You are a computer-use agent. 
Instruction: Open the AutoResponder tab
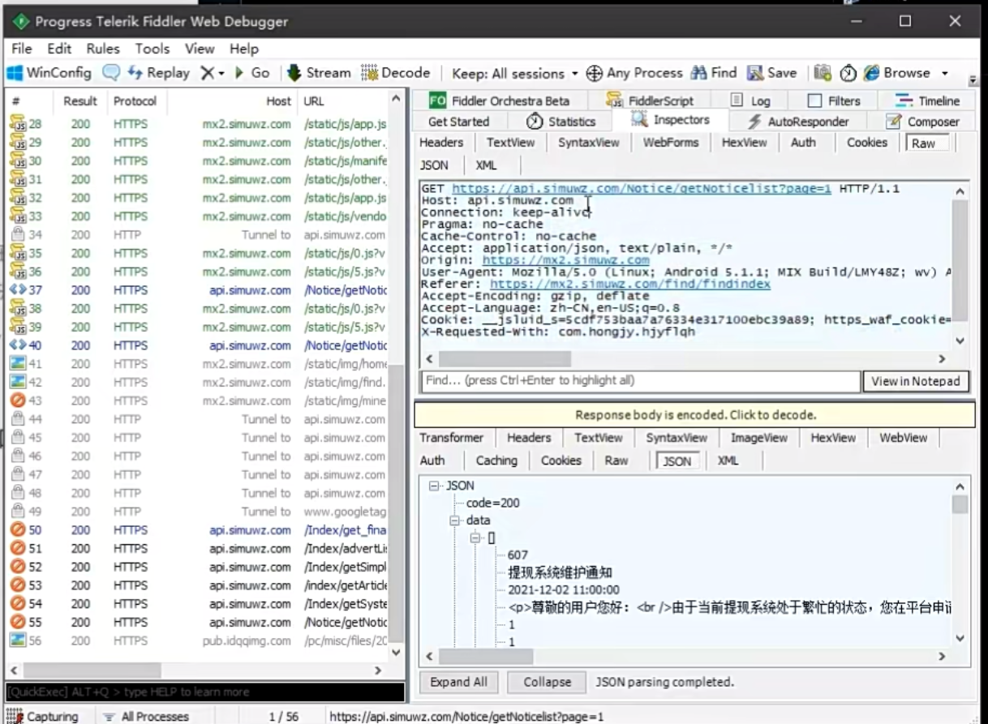tap(798, 122)
